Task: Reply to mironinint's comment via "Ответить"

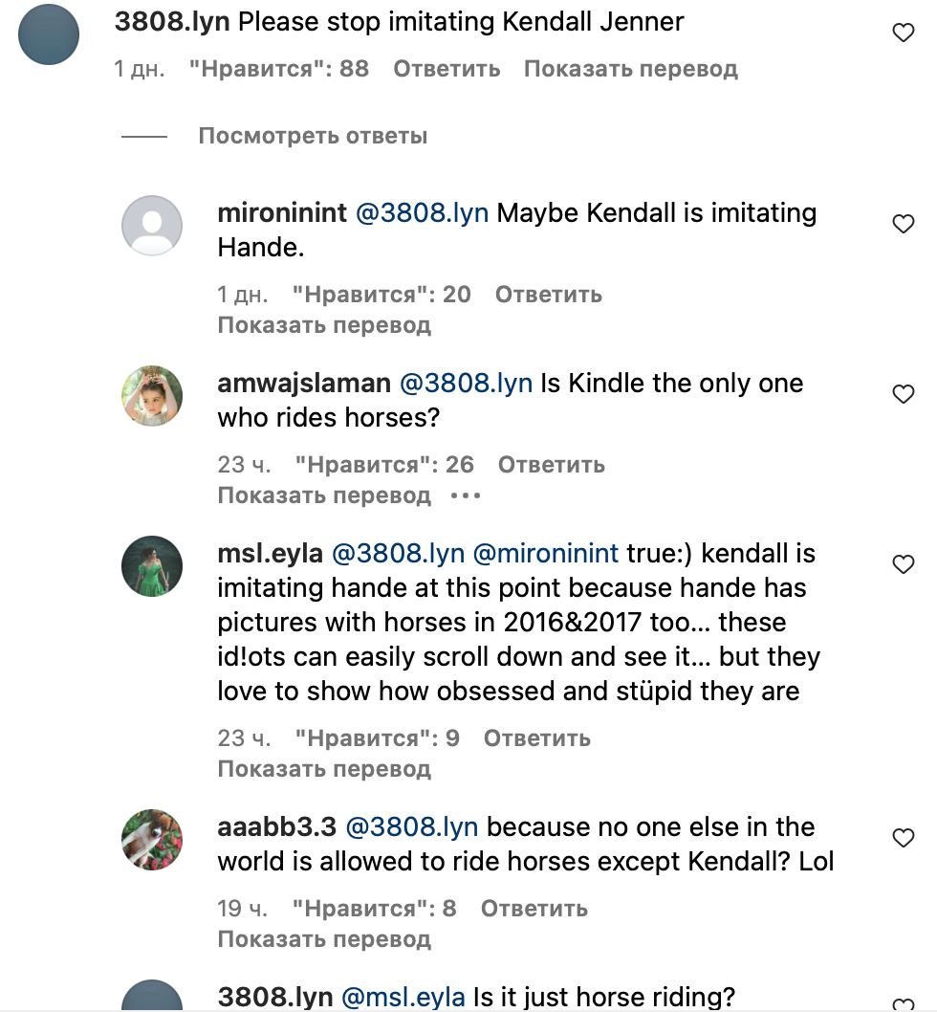Action: click(x=548, y=294)
